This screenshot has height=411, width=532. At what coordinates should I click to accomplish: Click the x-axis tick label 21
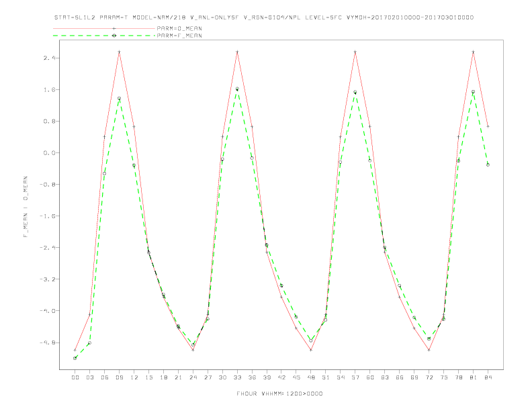179,377
